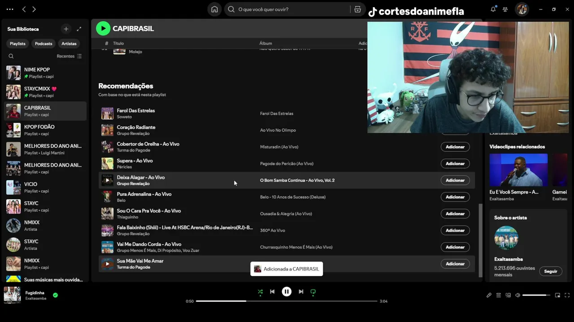Skip to previous track
The image size is (574, 322).
click(x=272, y=292)
